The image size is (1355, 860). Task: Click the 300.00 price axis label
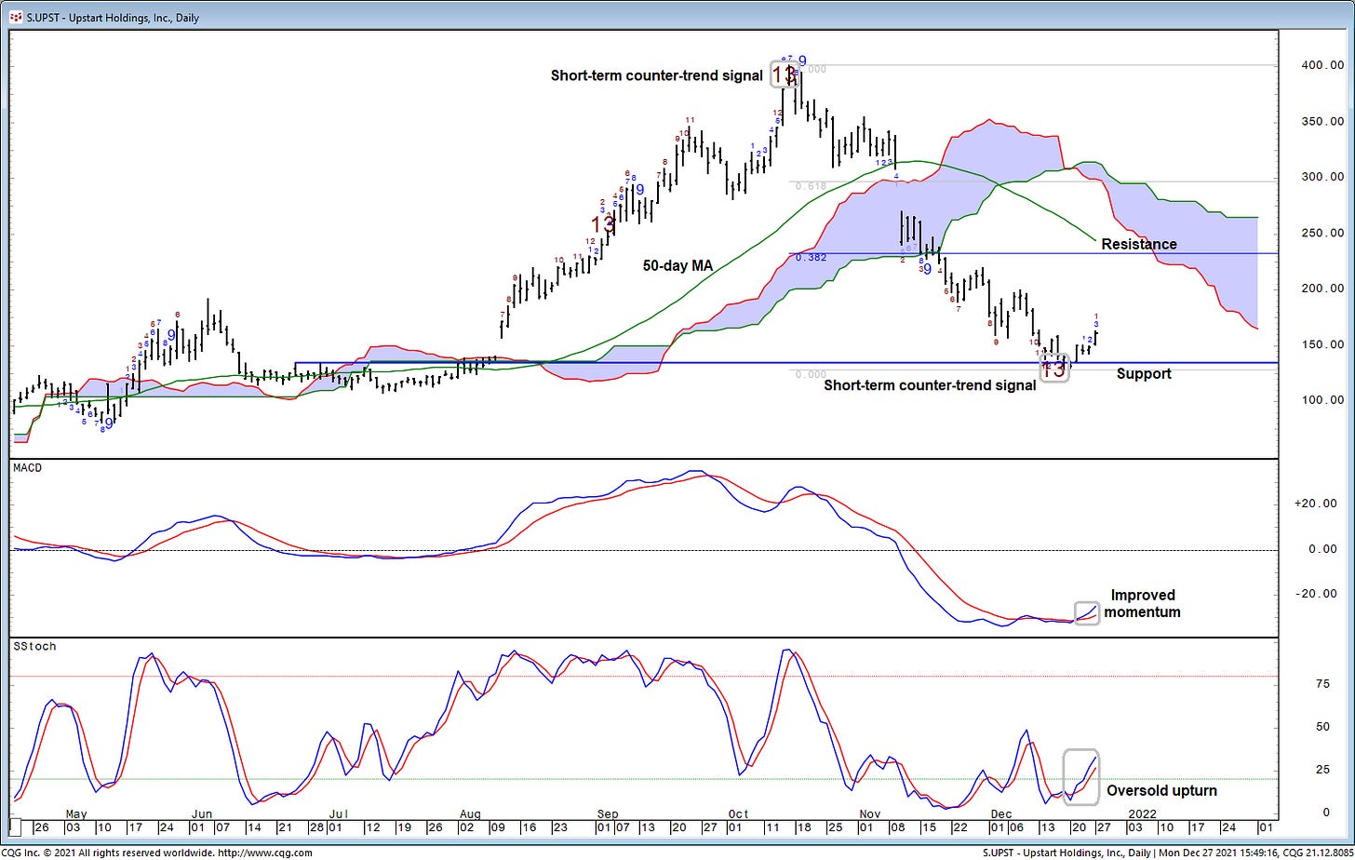[x=1323, y=177]
